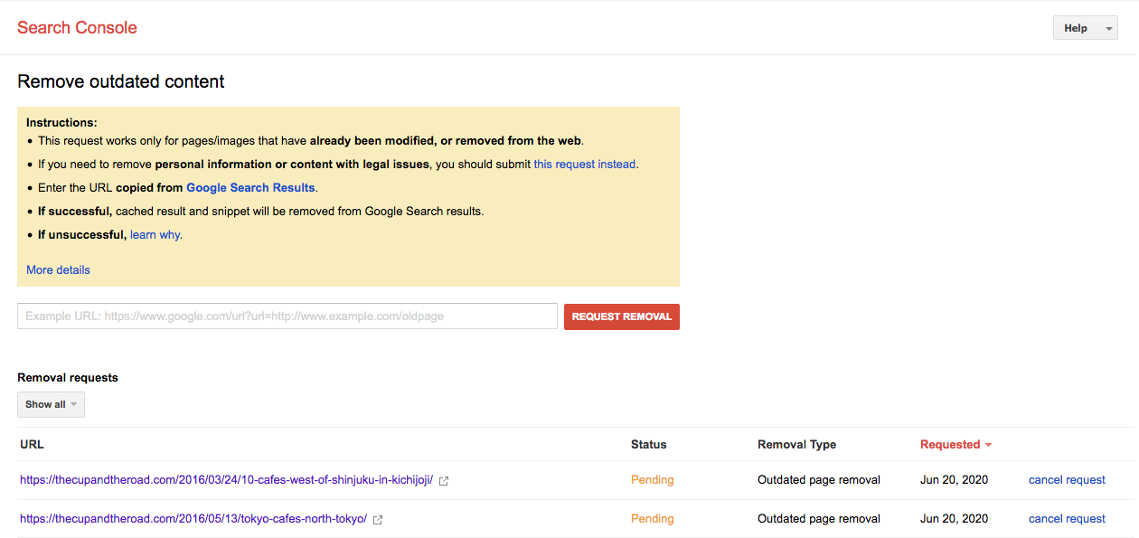Select the Instructions: label
The width and height of the screenshot is (1139, 538).
click(x=61, y=123)
